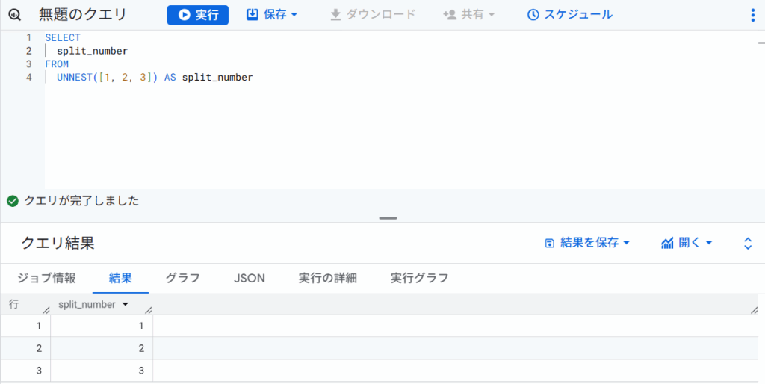Screen dimensions: 765x384
Task: Click the result cell in row 3
Action: coord(102,371)
